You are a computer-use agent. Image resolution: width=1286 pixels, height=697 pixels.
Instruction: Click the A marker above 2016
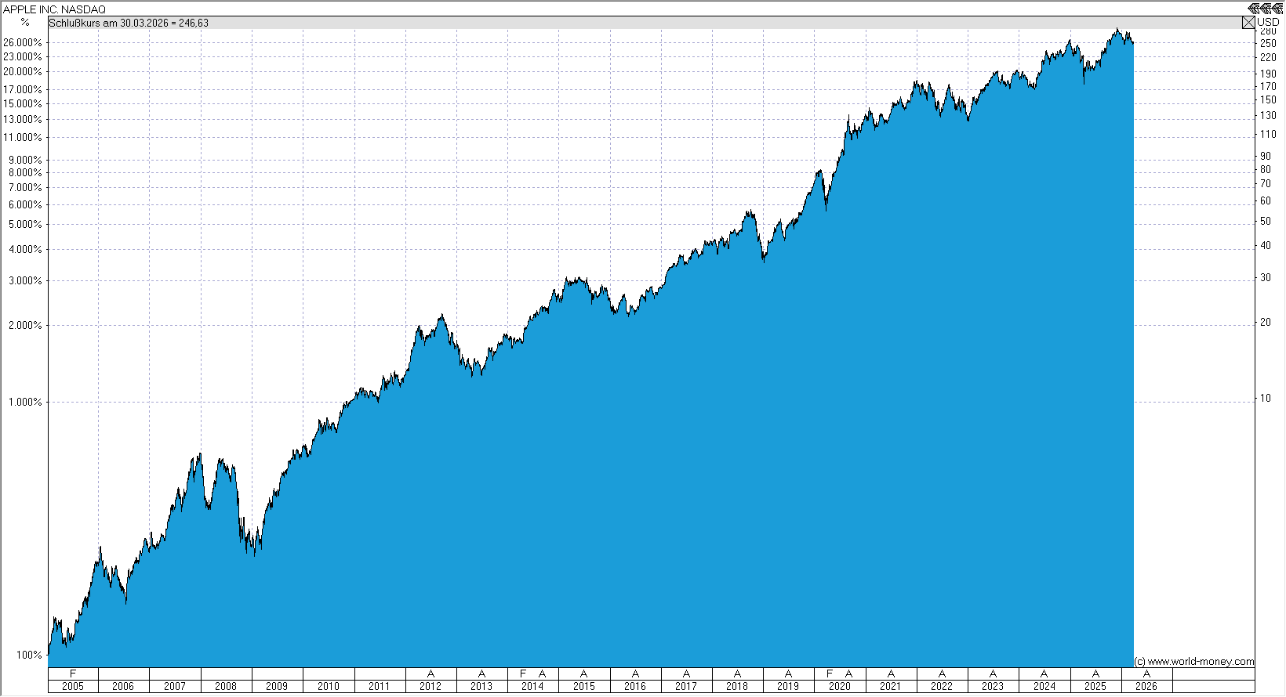(635, 674)
